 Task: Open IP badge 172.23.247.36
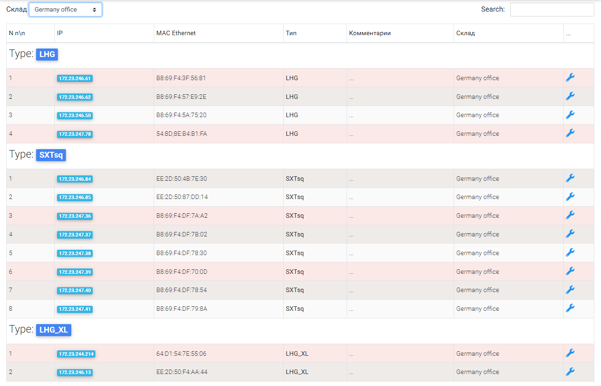75,216
